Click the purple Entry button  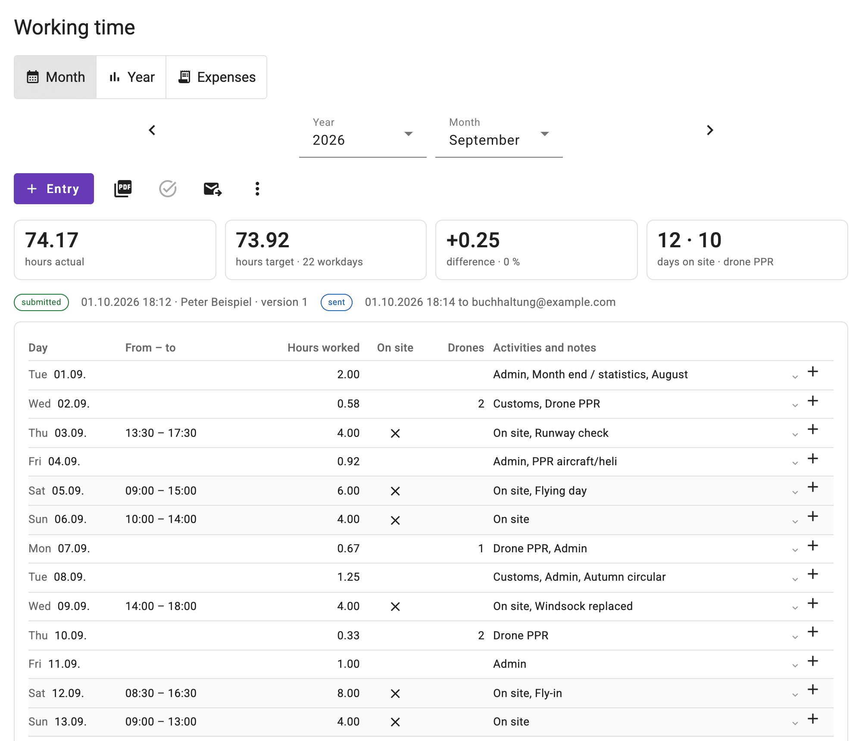(54, 189)
